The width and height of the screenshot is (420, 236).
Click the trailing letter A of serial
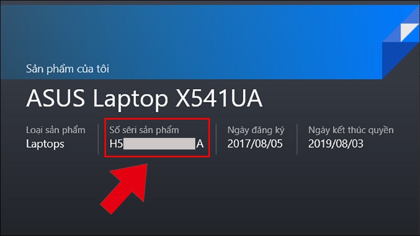pyautogui.click(x=200, y=144)
